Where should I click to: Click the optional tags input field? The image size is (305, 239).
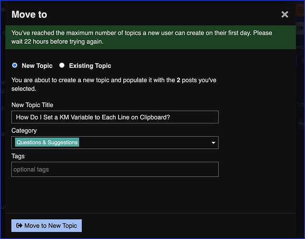click(x=115, y=169)
